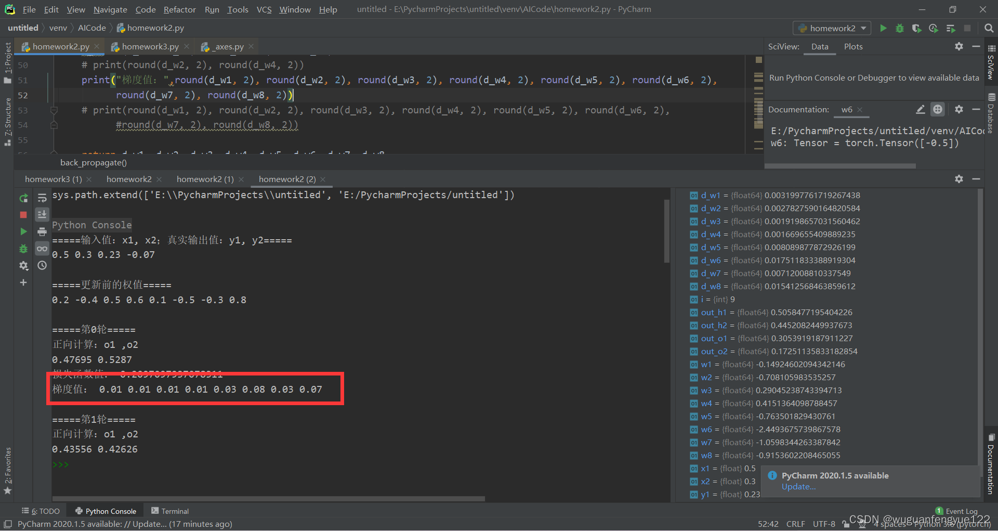This screenshot has width=998, height=531.
Task: Open the VCS menu
Action: (264, 9)
